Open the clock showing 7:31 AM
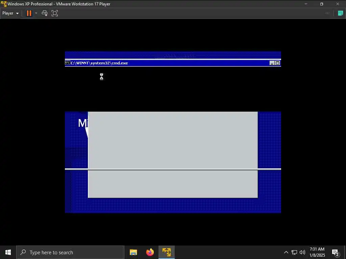The image size is (346, 259). tap(317, 252)
